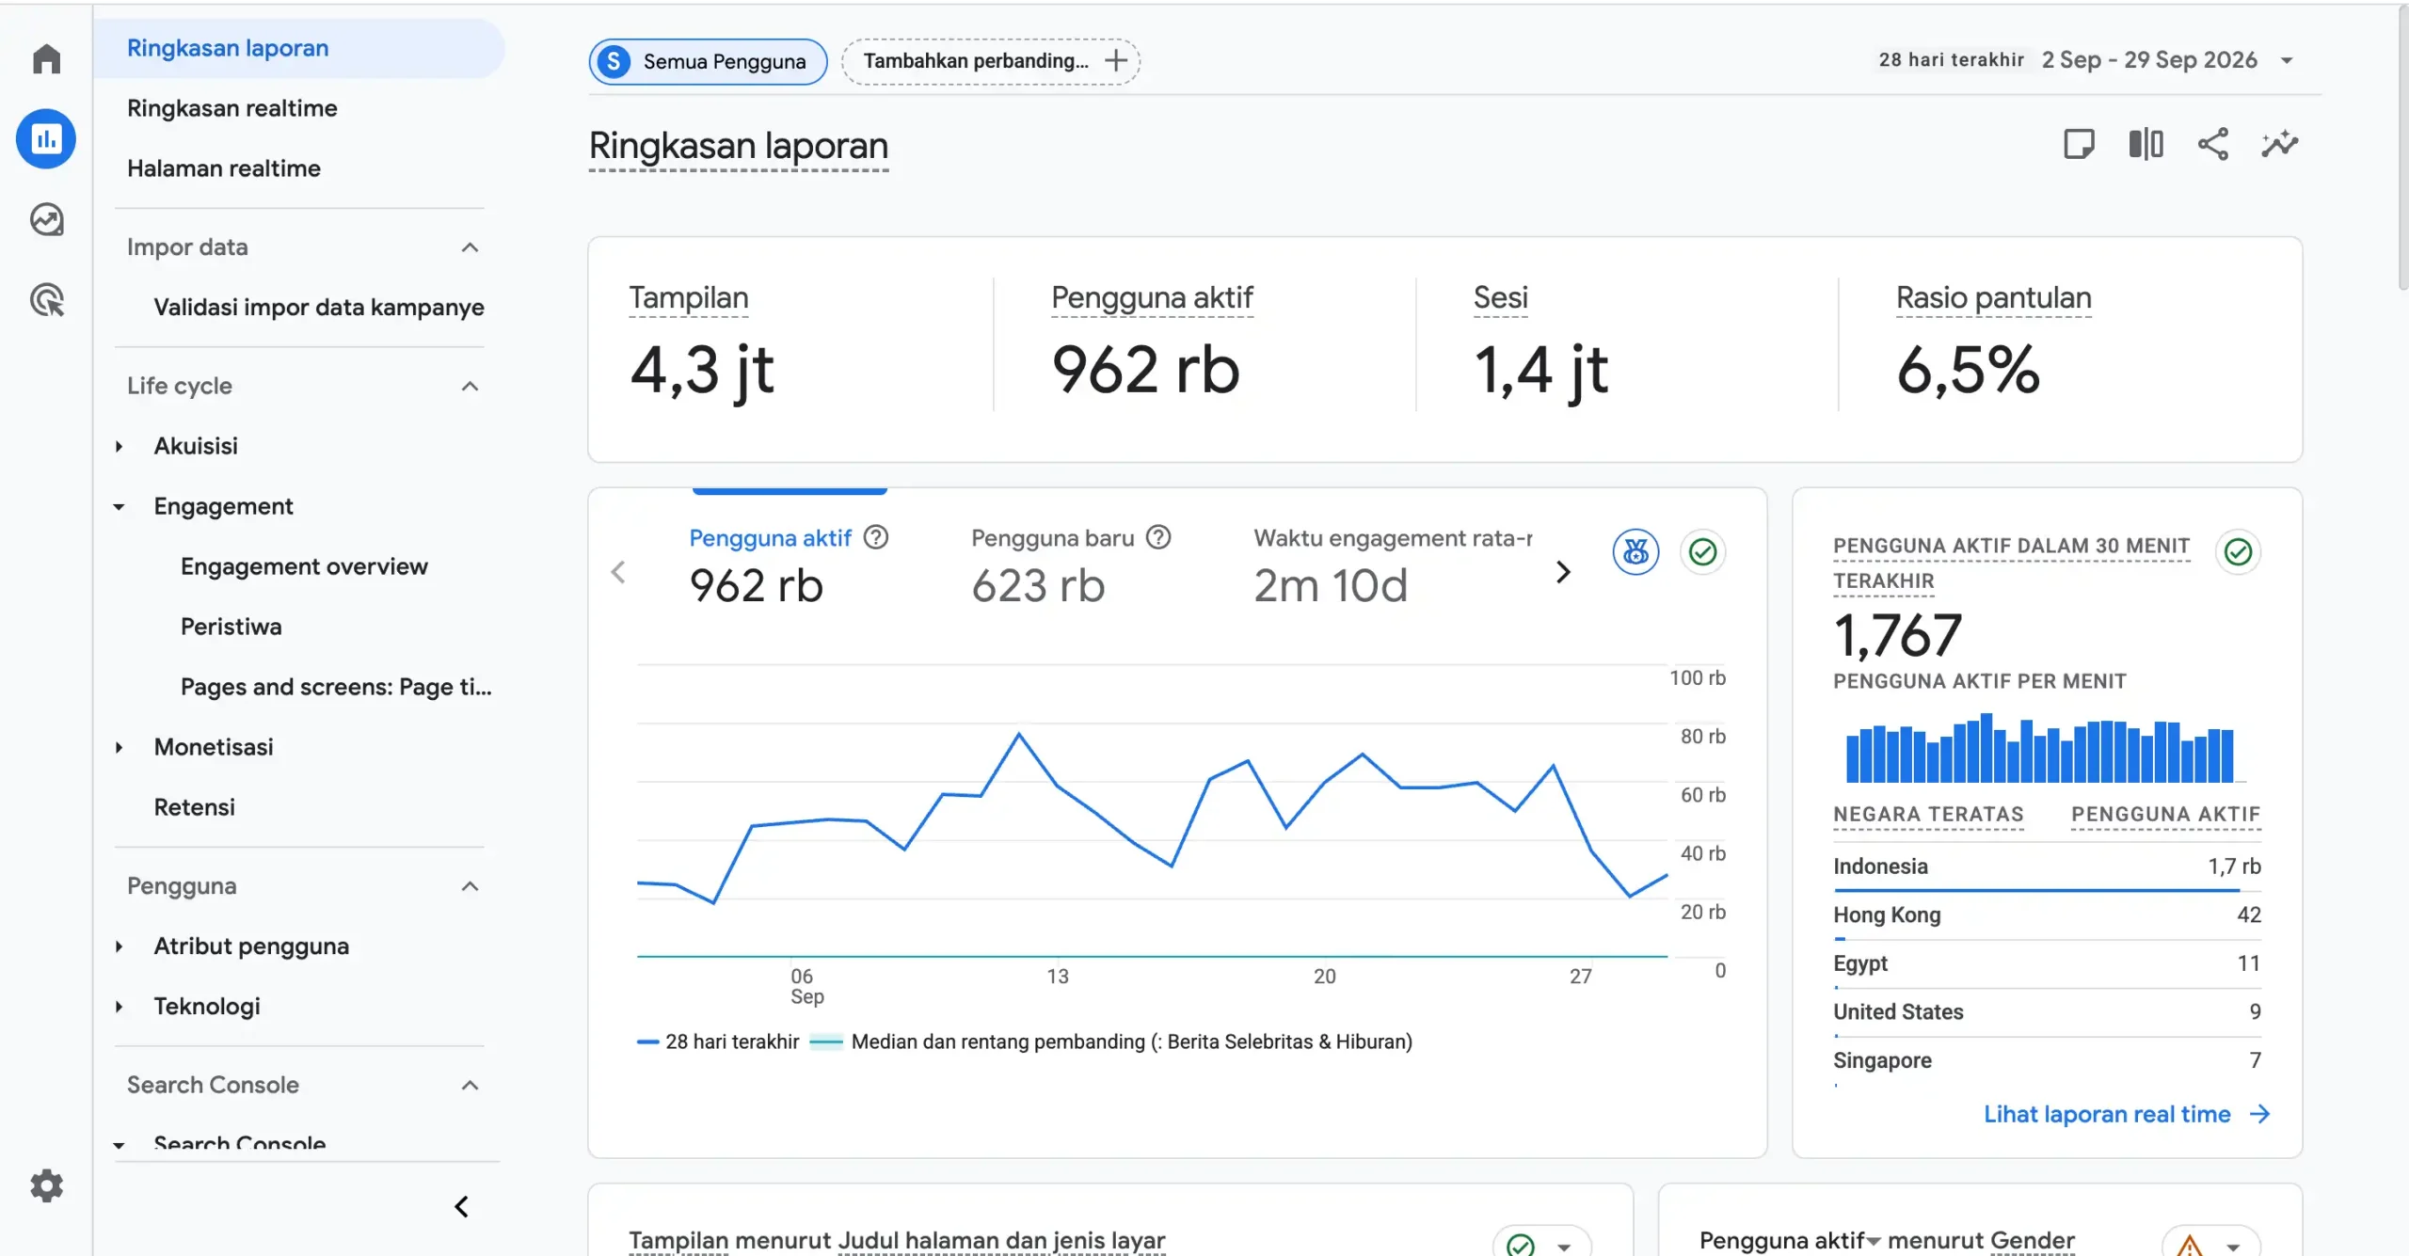
Task: Open the Home icon in left rail
Action: coord(46,58)
